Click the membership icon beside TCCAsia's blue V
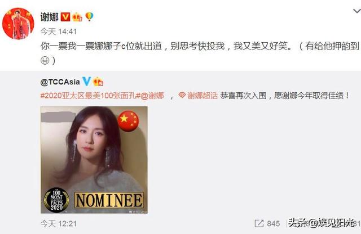The width and height of the screenshot is (361, 234). (x=98, y=82)
